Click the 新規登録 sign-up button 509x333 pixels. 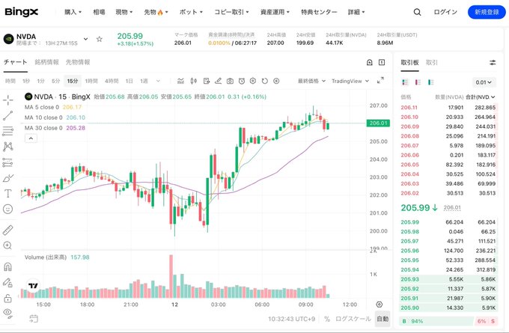(x=487, y=12)
